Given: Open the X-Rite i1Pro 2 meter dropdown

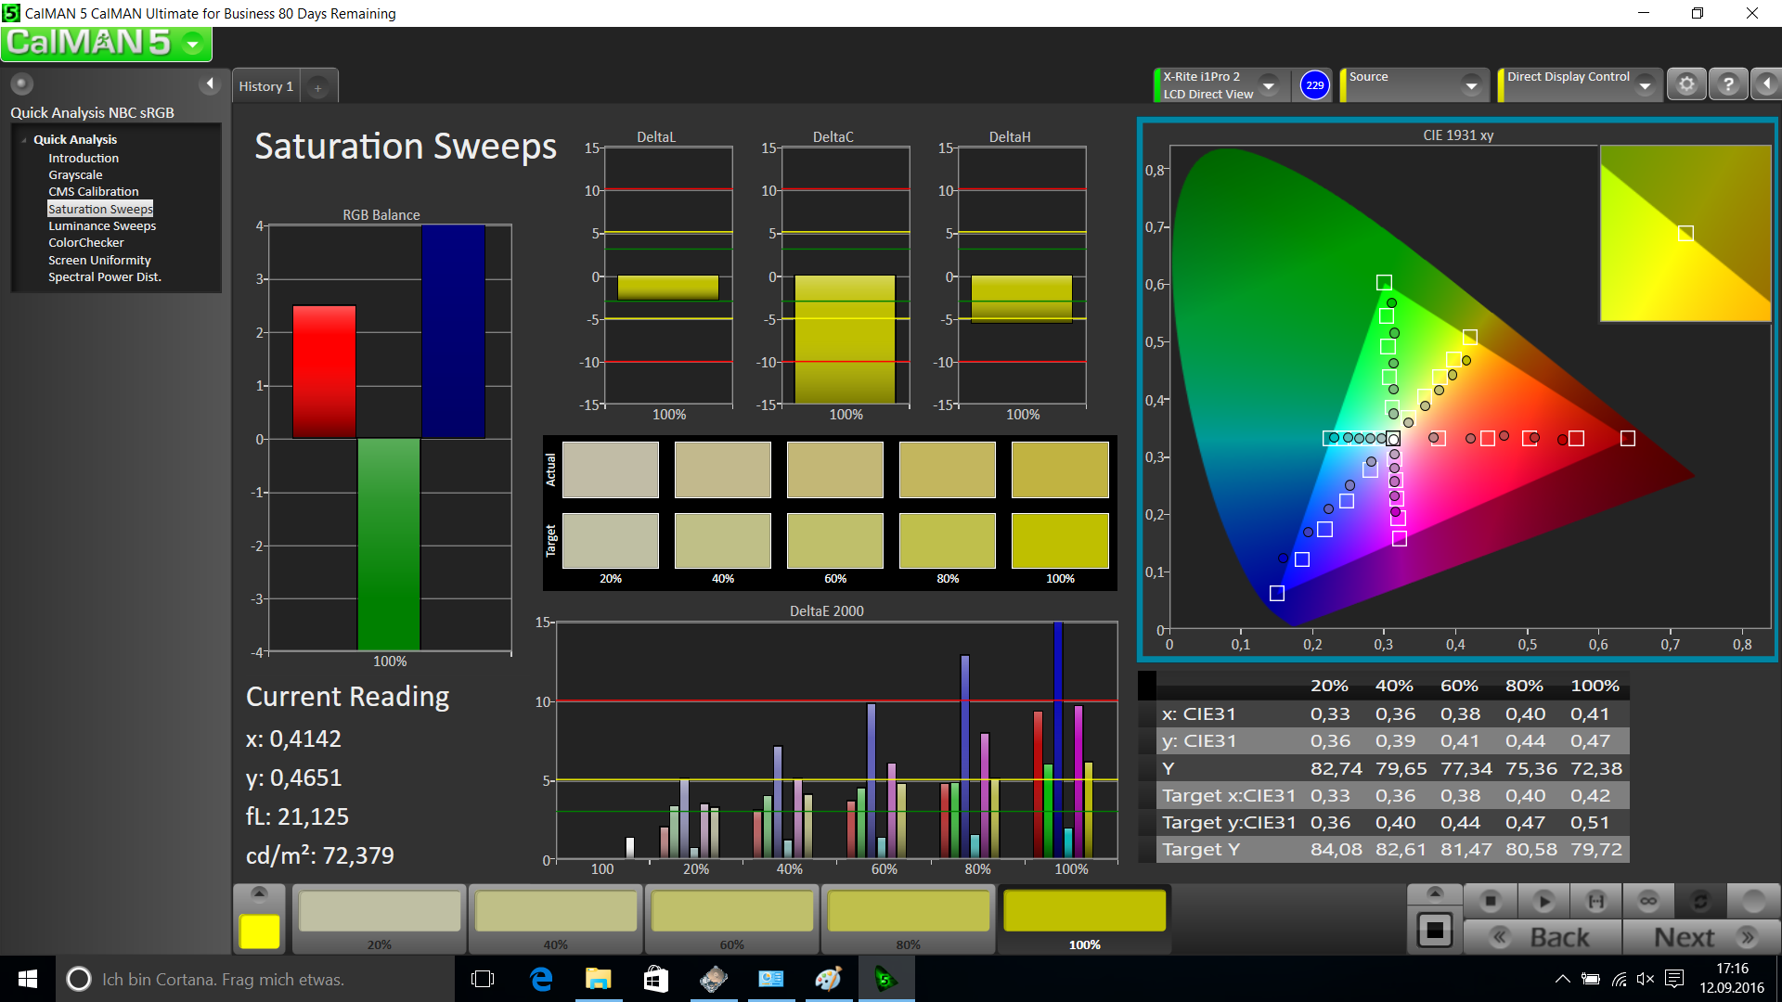Looking at the screenshot, I should 1268,85.
